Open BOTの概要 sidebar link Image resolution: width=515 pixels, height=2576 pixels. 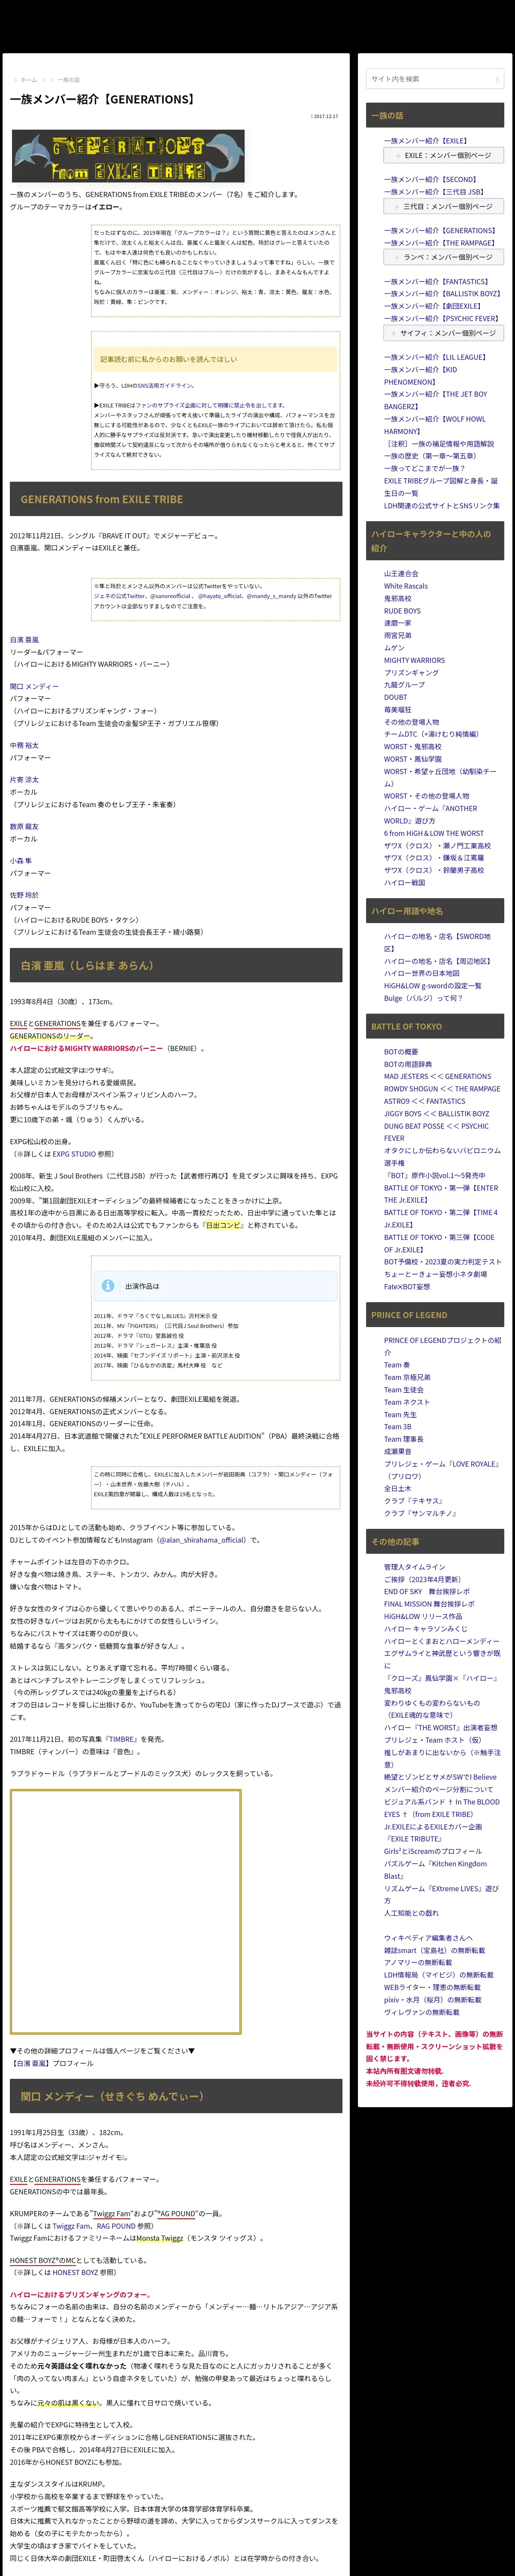401,1052
